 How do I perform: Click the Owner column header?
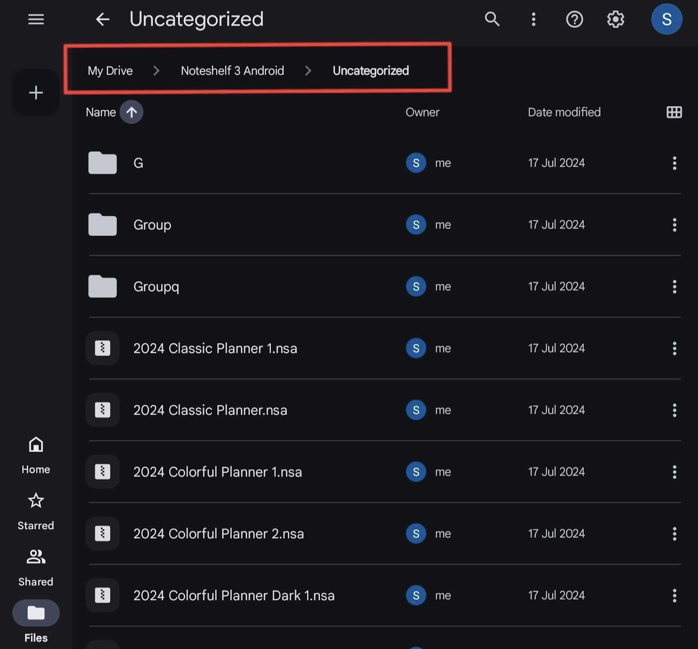[422, 112]
